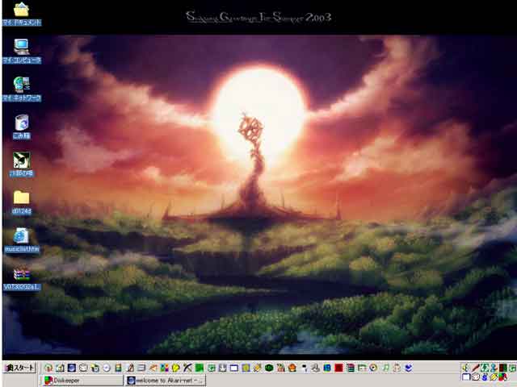This screenshot has height=387, width=517.
Task: Click the black shortcut icon below recycle bin
Action: tap(22, 160)
